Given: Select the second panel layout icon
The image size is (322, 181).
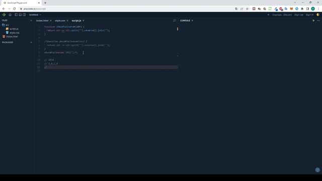Looking at the screenshot, I should click(20, 15).
